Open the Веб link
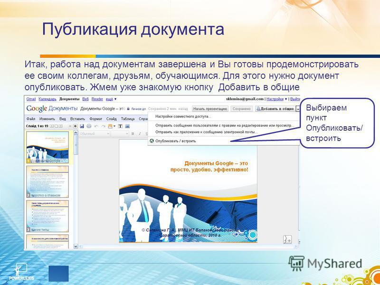This screenshot has width=380, height=285. pyautogui.click(x=85, y=99)
